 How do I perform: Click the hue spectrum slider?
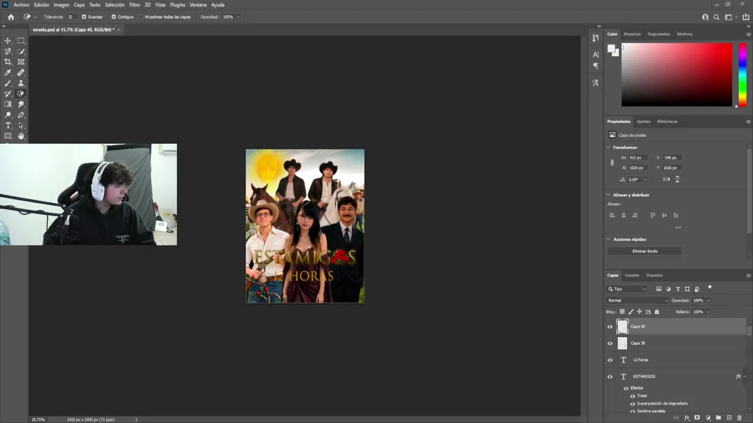742,75
